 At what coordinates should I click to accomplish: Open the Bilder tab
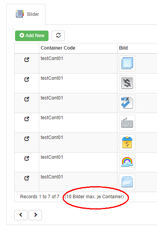coord(27,14)
